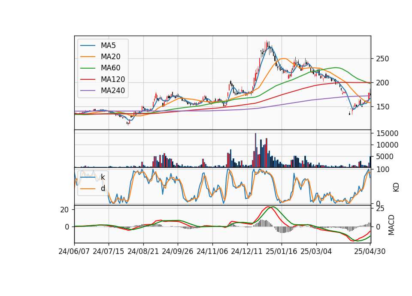Click the 150 price axis label
Image resolution: width=412 pixels, height=296 pixels.
(x=382, y=107)
